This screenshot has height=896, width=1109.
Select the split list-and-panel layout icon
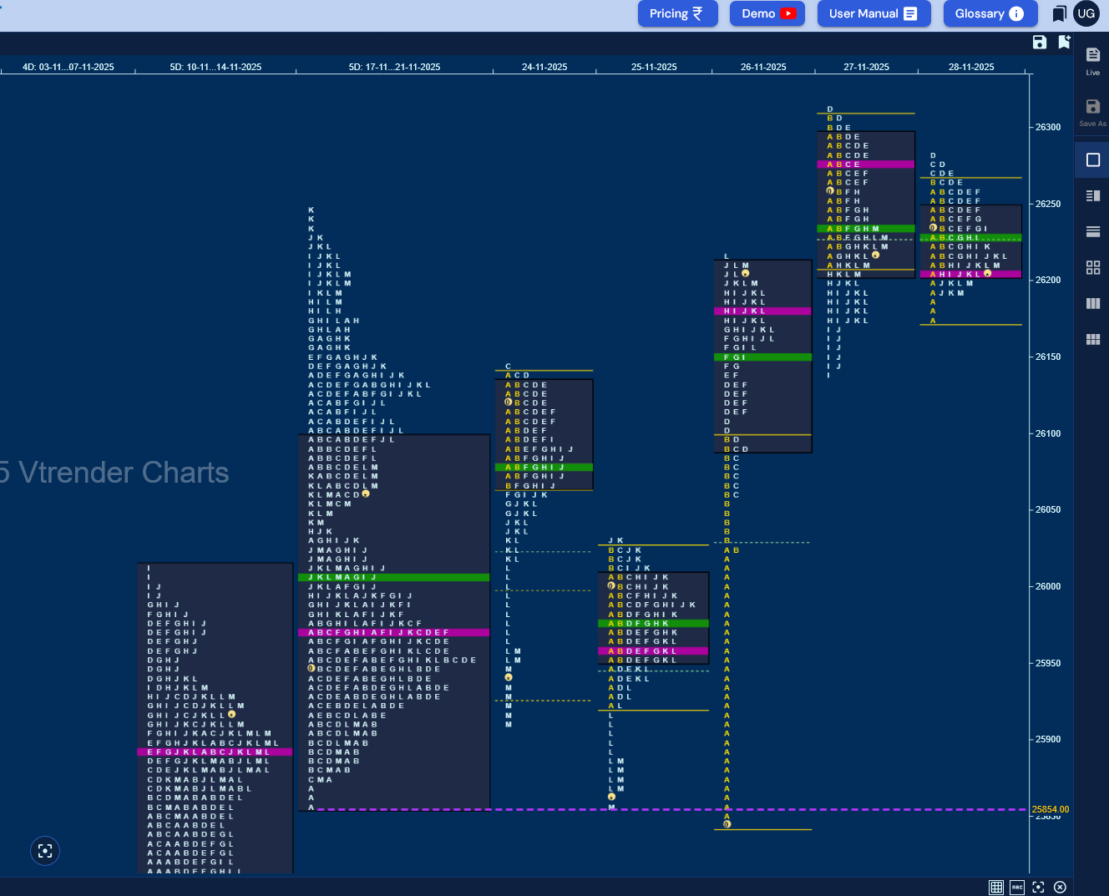pyautogui.click(x=1092, y=195)
